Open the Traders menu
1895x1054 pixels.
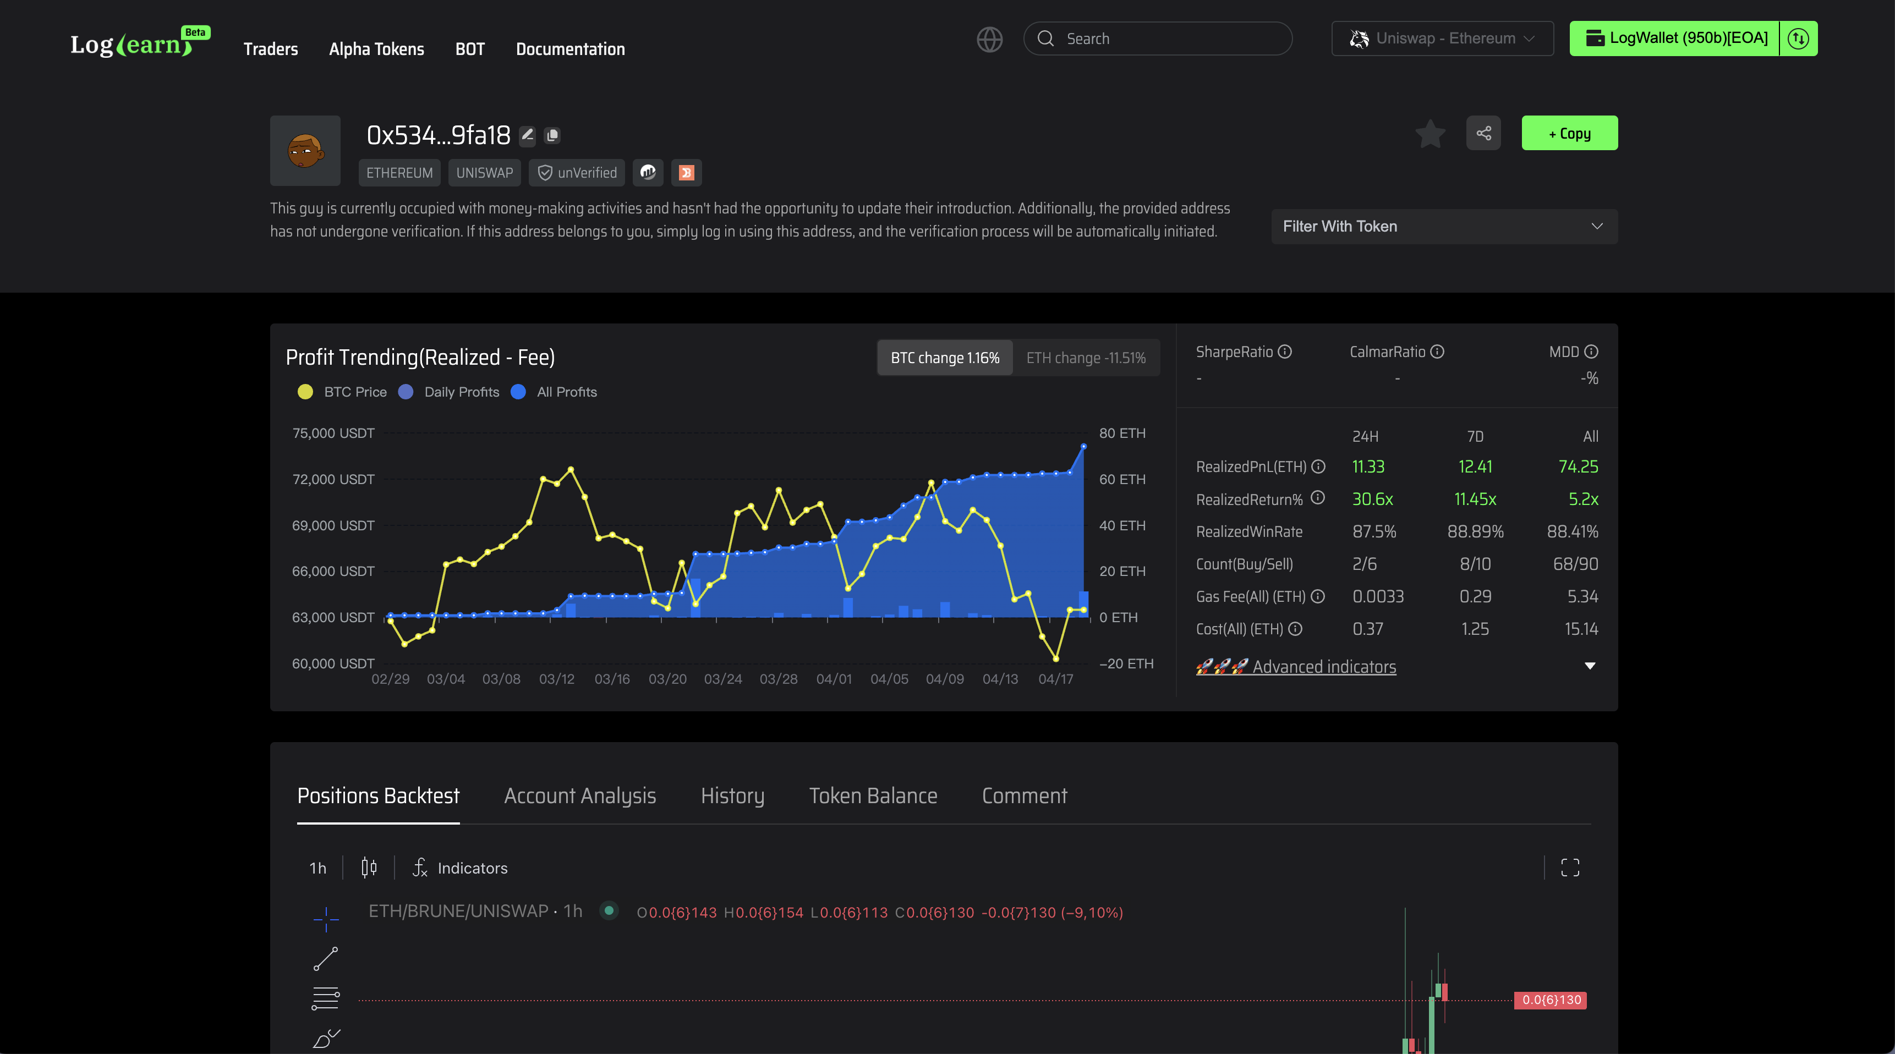pyautogui.click(x=271, y=50)
